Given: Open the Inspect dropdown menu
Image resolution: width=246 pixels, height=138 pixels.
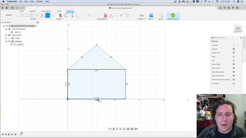Looking at the screenshot, I should click(141, 19).
